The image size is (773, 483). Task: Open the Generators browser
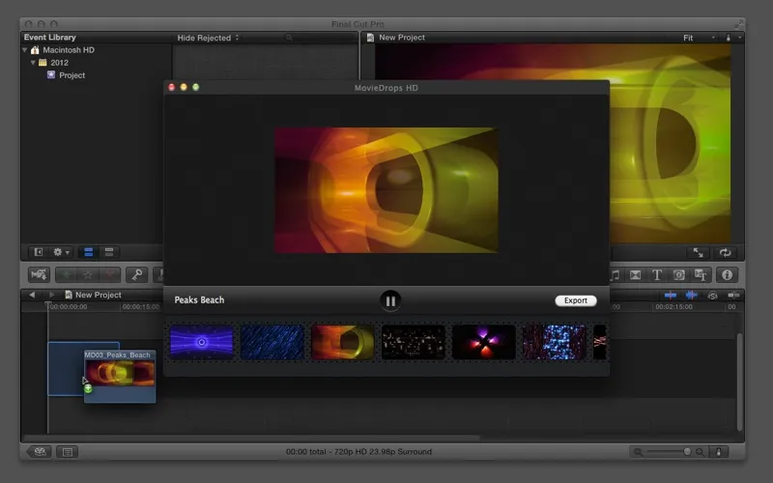pyautogui.click(x=679, y=275)
